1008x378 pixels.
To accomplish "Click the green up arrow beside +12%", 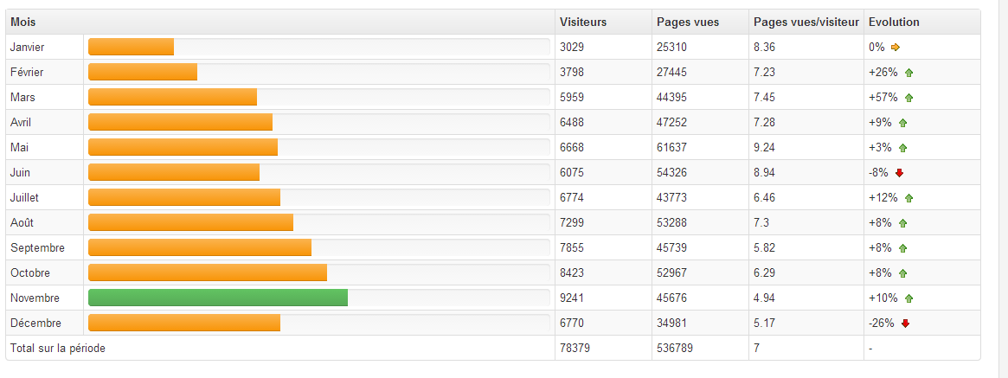I will click(908, 198).
